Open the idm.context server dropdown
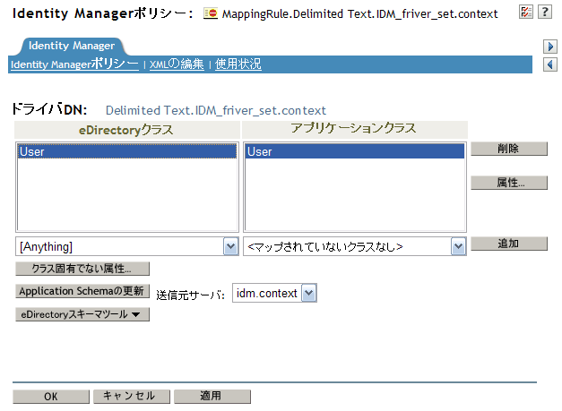The height and width of the screenshot is (411, 562). tap(274, 293)
